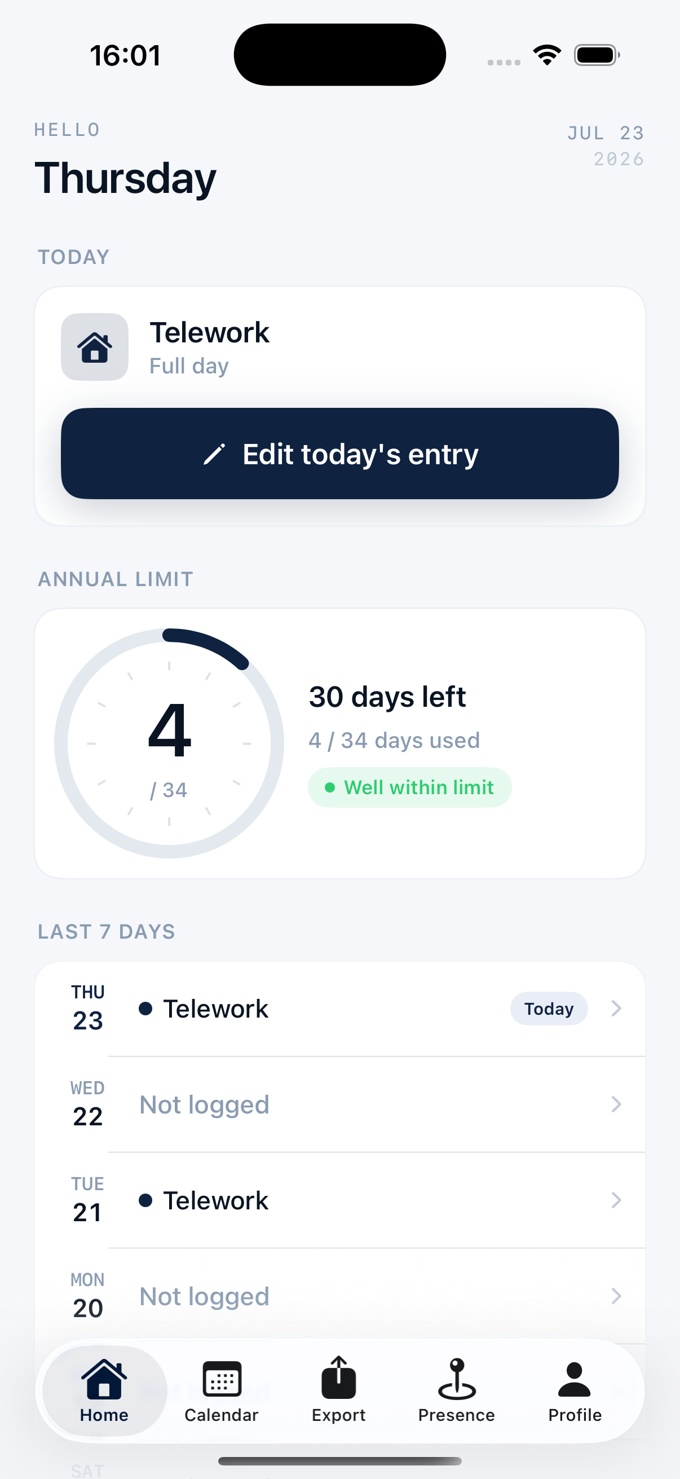Tap the battery status icon
Image resolution: width=680 pixels, height=1479 pixels.
597,55
